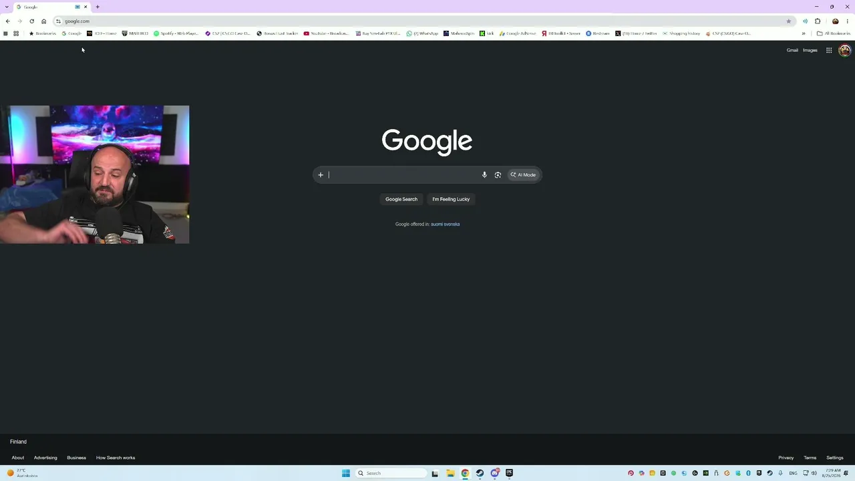Reload the Google page

point(31,21)
